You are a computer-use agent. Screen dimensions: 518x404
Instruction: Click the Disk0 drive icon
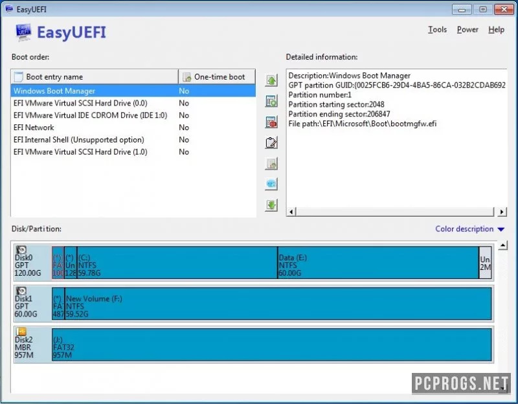[21, 250]
